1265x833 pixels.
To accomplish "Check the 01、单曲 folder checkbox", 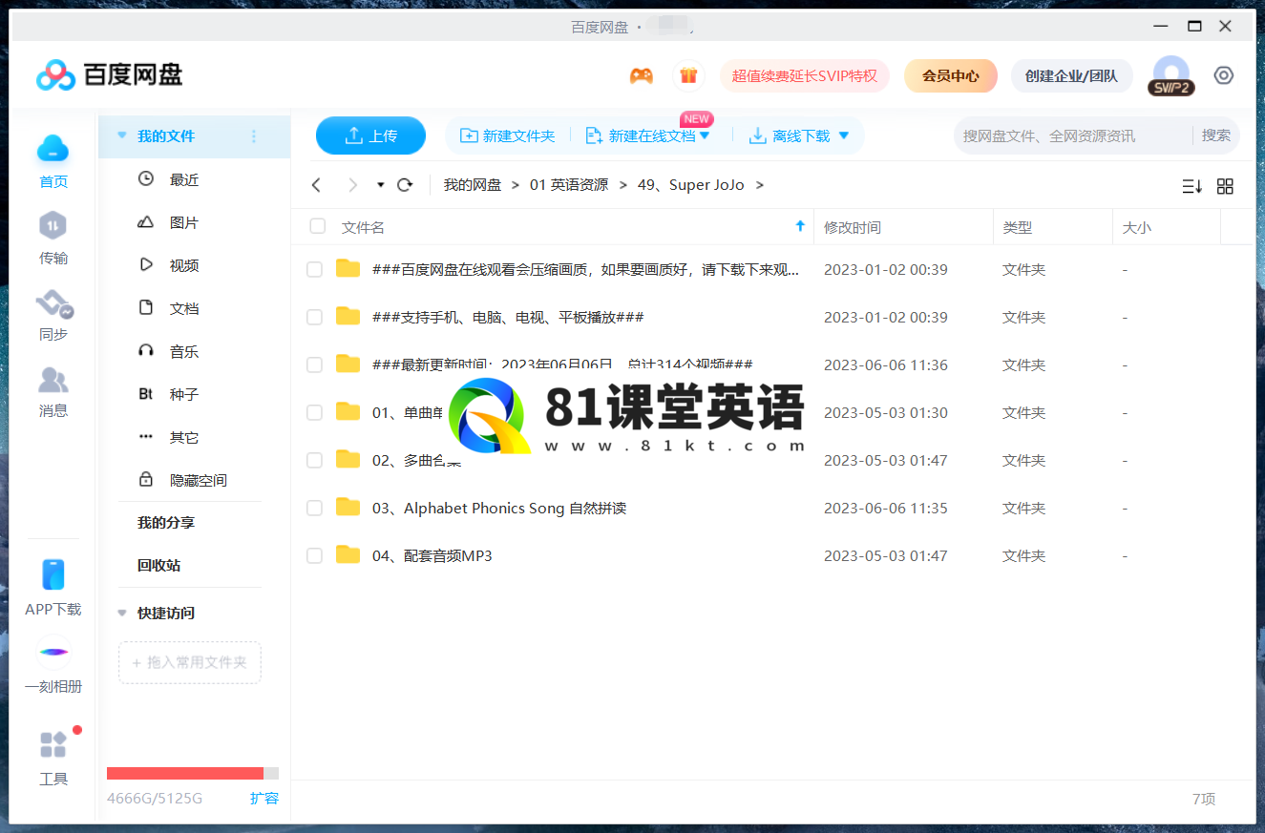I will 314,413.
